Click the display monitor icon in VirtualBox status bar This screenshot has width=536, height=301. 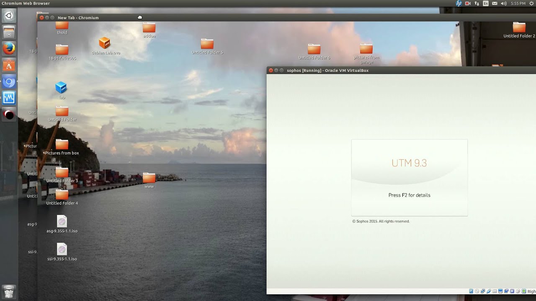click(500, 291)
